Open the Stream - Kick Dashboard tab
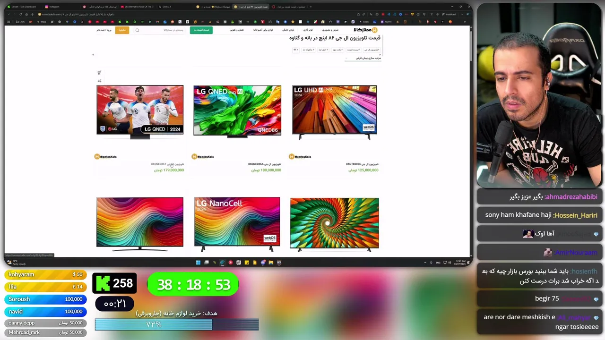605x340 pixels. (23, 7)
